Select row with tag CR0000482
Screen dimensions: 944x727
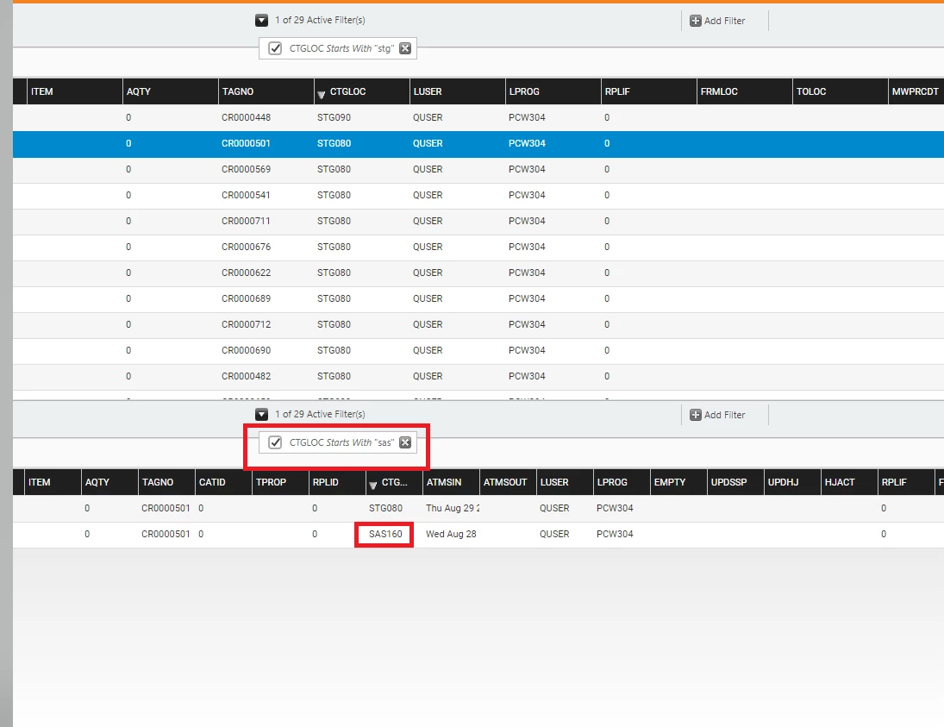point(478,377)
